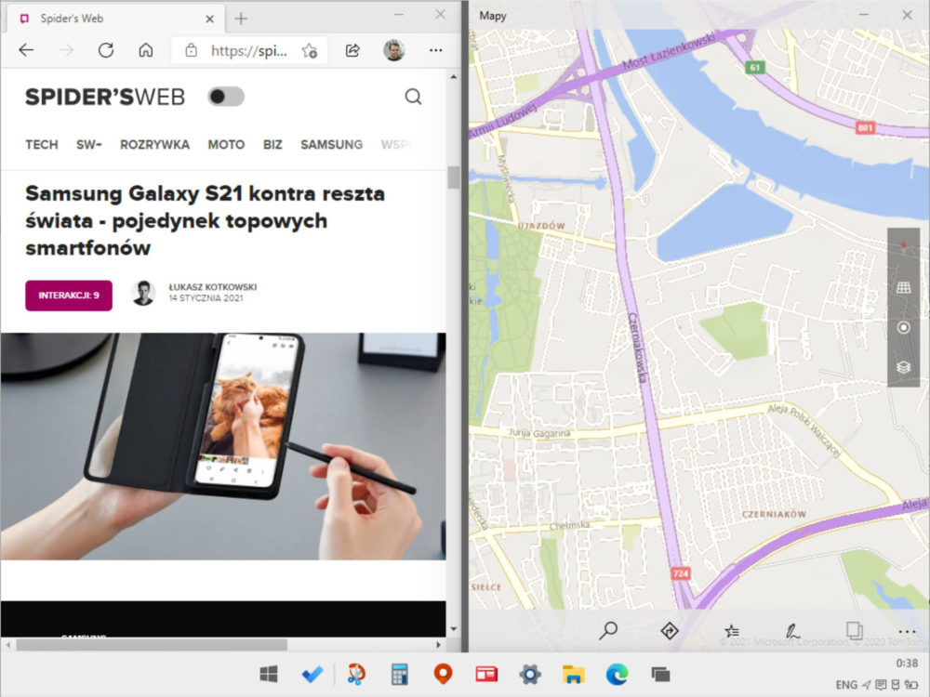This screenshot has width=930, height=697.
Task: Click the ENG language indicator
Action: point(847,685)
